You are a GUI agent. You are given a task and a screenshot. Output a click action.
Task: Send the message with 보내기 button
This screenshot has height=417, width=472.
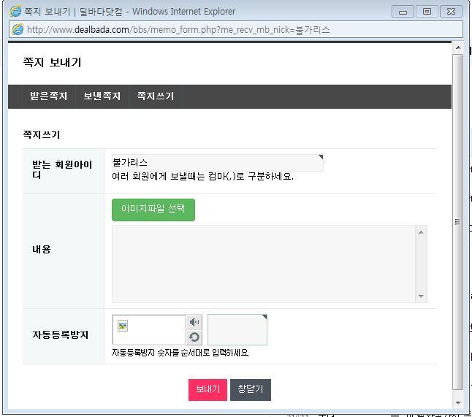[208, 389]
